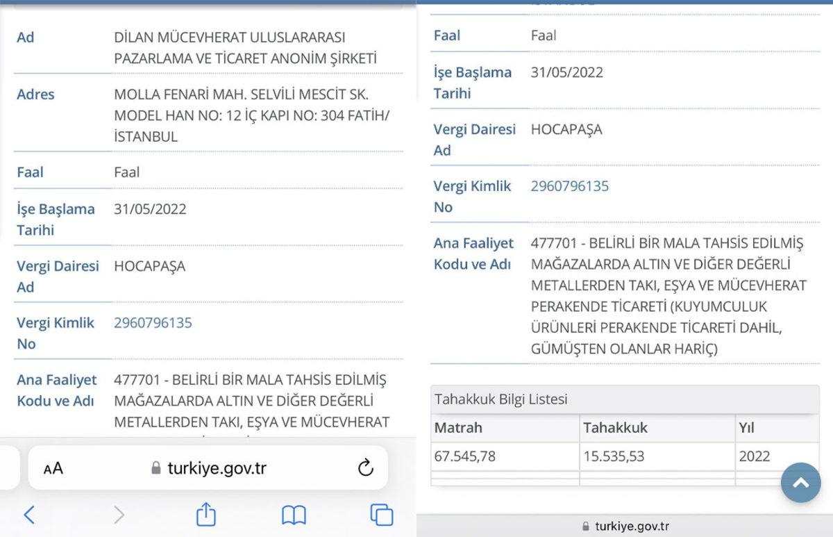Click the HOCAPAŞA Vergi Dairesi entry
Image resolution: width=833 pixels, height=537 pixels.
(x=149, y=266)
